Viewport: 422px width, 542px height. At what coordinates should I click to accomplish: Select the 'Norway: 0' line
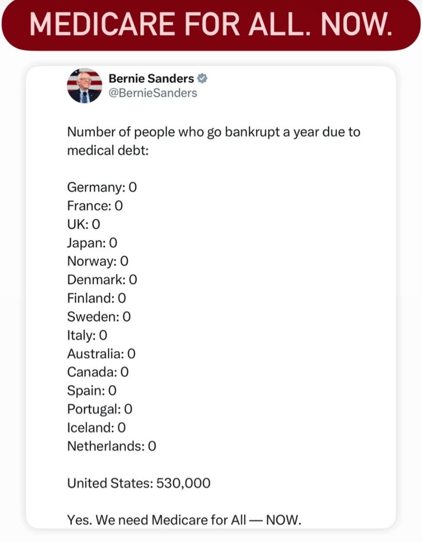point(97,261)
